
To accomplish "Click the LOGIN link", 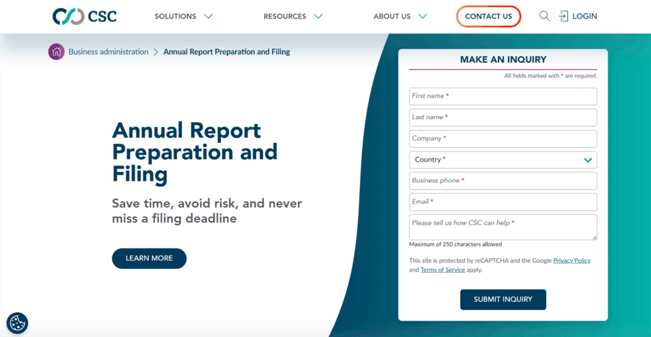I will click(x=585, y=17).
